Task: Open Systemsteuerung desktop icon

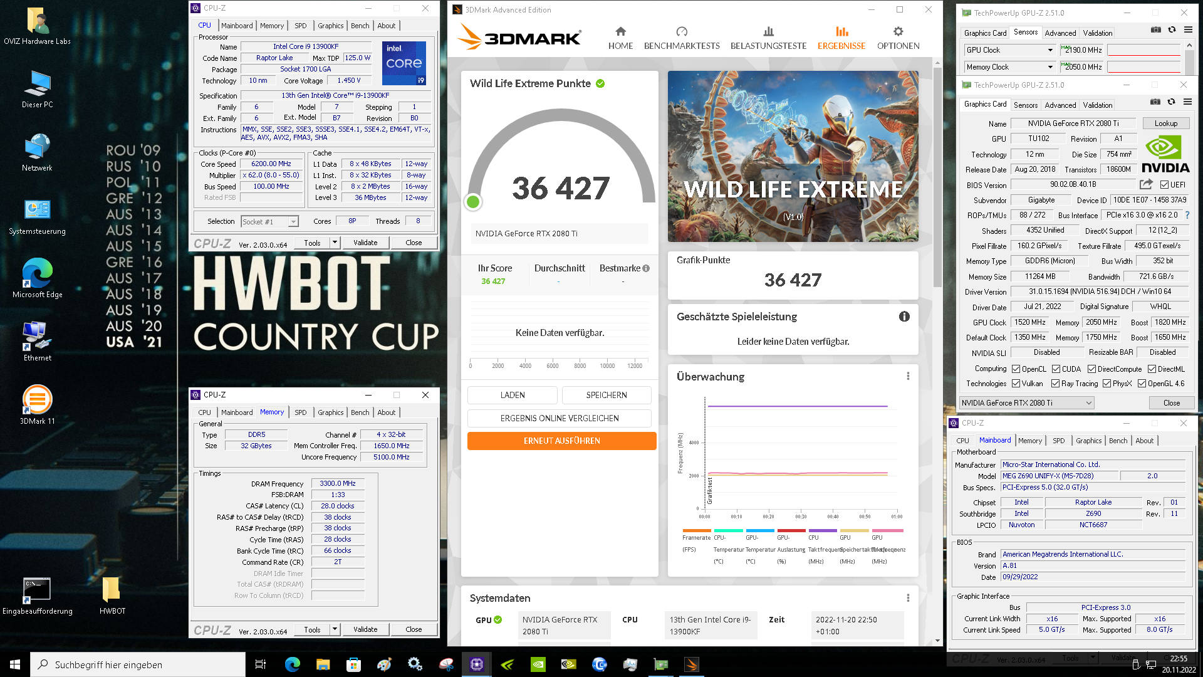Action: pyautogui.click(x=38, y=216)
